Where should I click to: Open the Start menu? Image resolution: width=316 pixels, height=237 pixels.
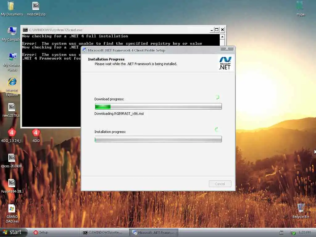click(x=13, y=232)
